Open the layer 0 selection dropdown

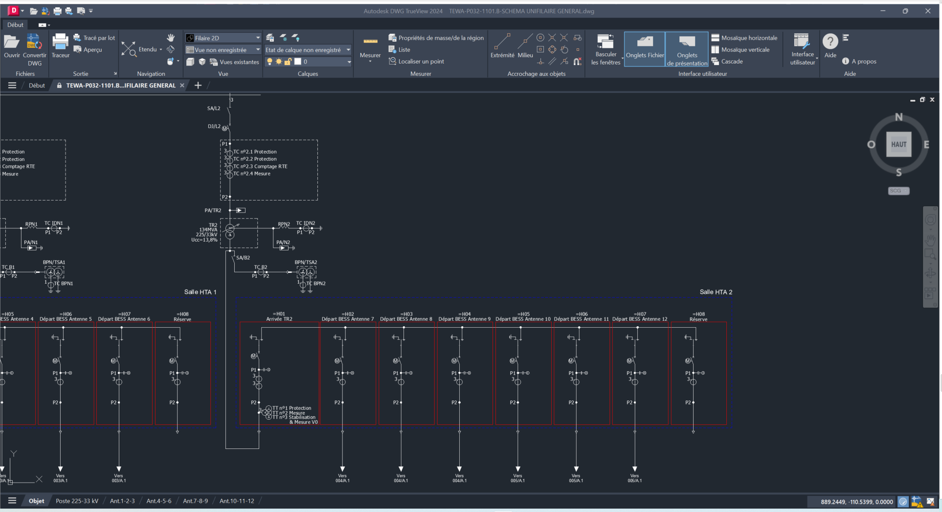point(348,62)
